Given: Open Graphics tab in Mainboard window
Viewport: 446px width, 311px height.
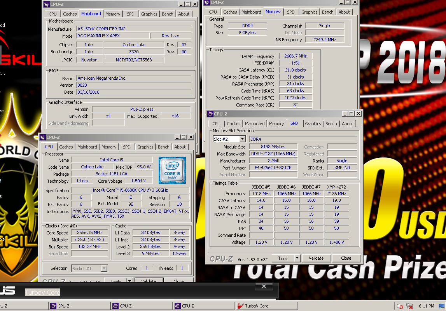Looking at the screenshot, I should click(x=149, y=14).
